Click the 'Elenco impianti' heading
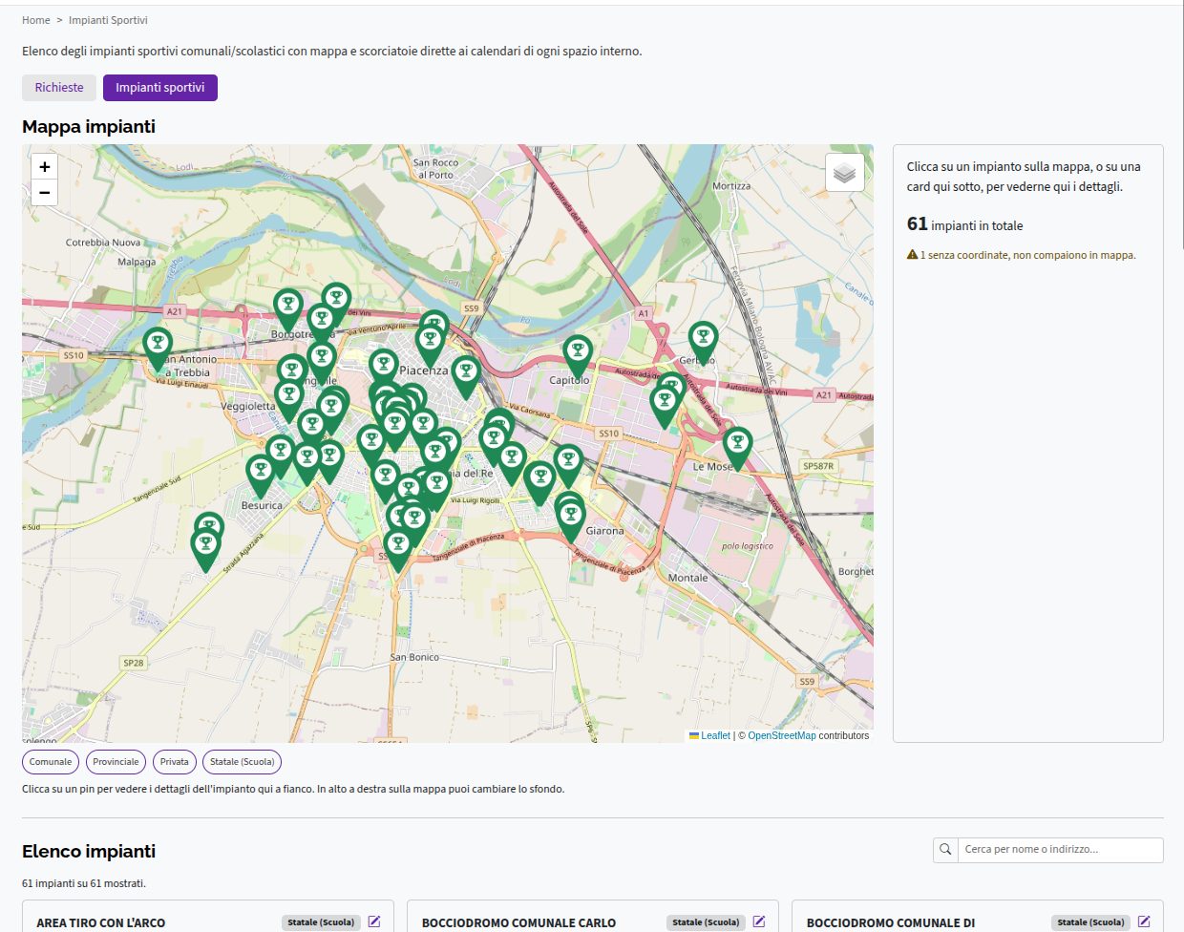This screenshot has height=932, width=1184. click(x=89, y=852)
